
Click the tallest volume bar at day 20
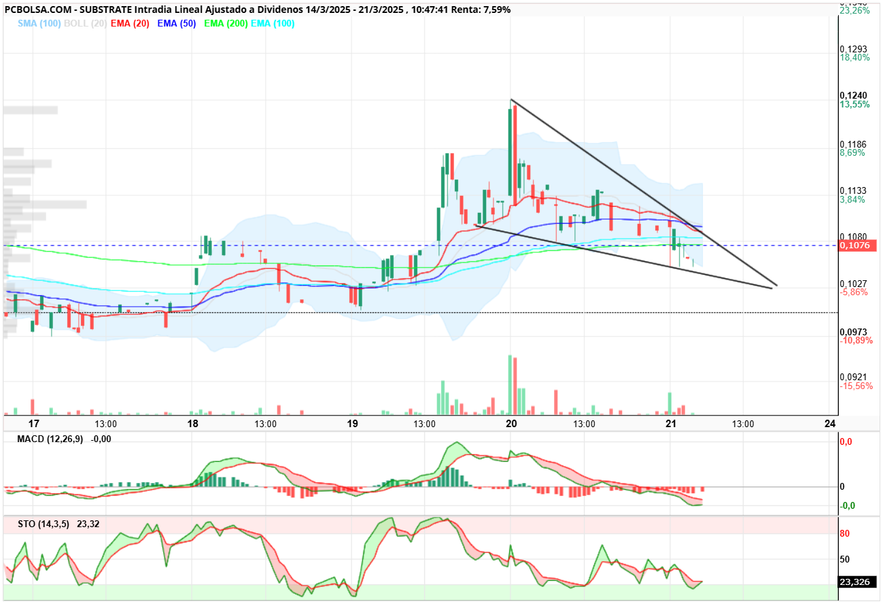point(509,384)
